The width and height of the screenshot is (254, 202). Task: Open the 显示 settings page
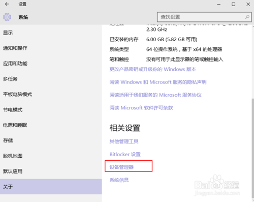point(51,33)
